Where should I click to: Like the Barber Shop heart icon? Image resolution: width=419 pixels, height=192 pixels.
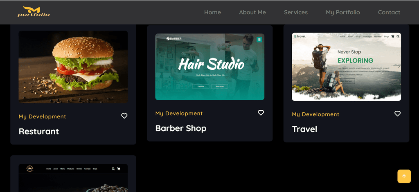click(261, 113)
